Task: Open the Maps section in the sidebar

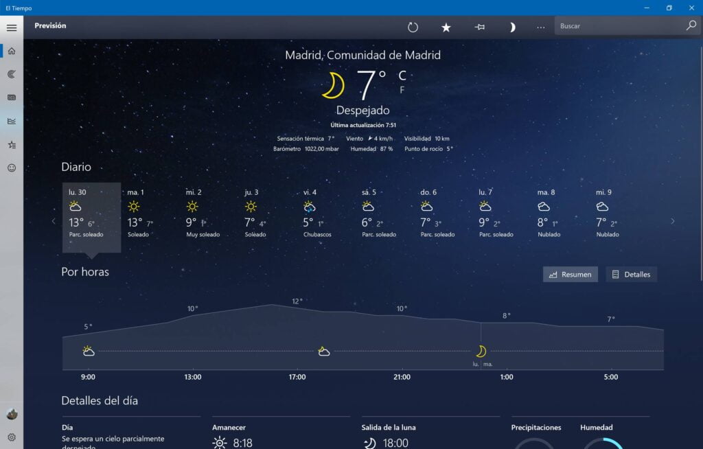Action: coord(12,74)
